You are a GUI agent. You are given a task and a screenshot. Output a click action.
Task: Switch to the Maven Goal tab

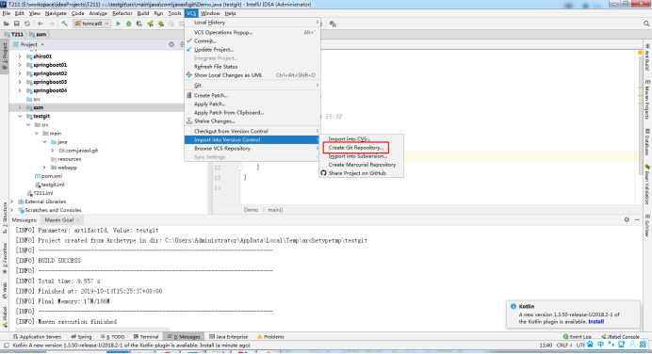point(61,219)
